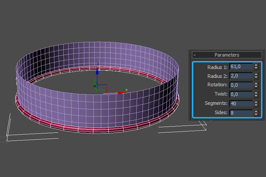The height and width of the screenshot is (177, 266).
Task: Collapse the Parameters rollout via minus sign
Action: pyautogui.click(x=195, y=55)
